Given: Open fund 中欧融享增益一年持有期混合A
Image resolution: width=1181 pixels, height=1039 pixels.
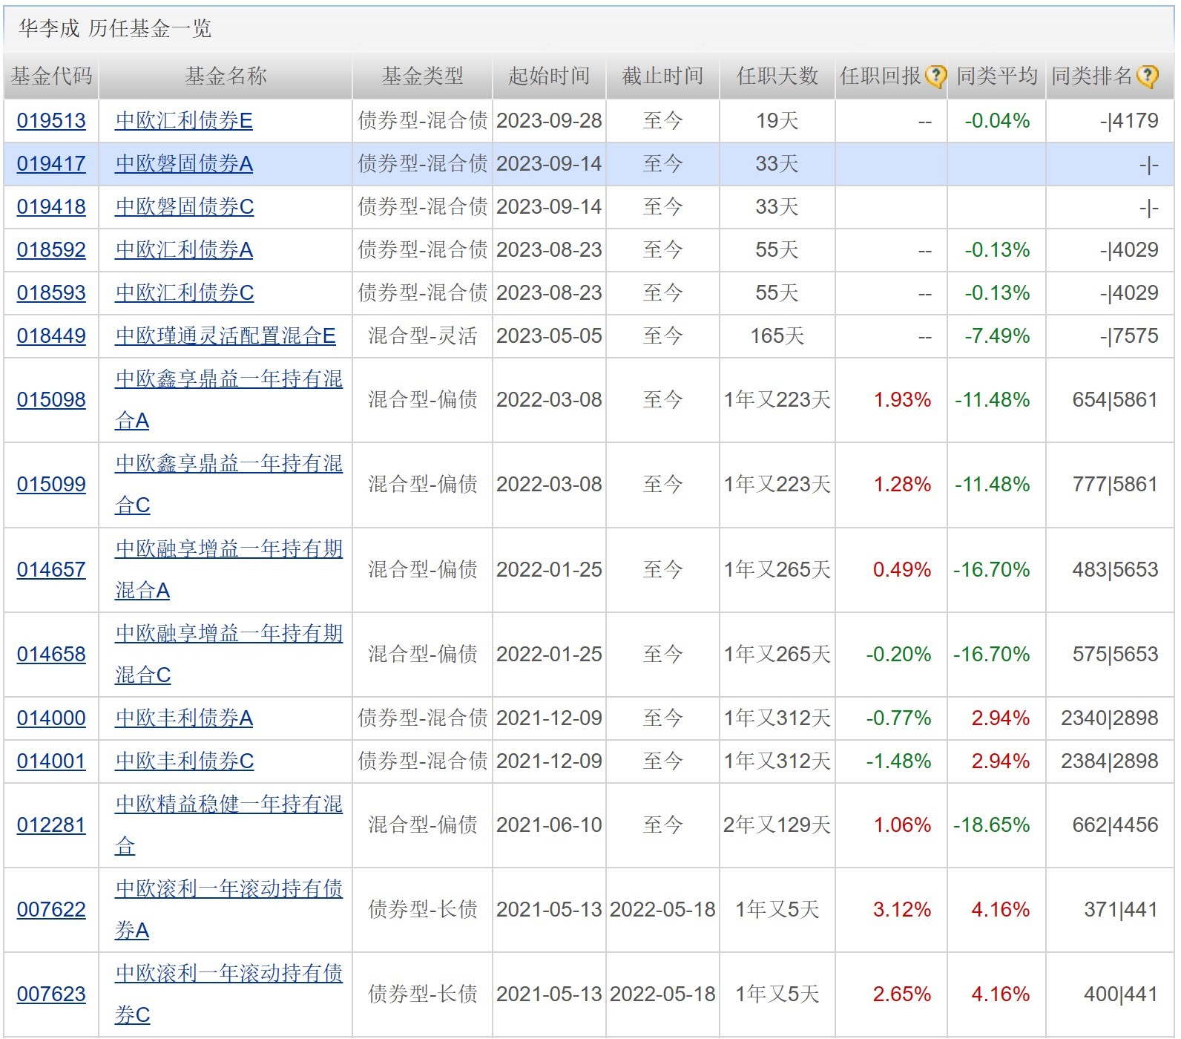Looking at the screenshot, I should (x=228, y=570).
